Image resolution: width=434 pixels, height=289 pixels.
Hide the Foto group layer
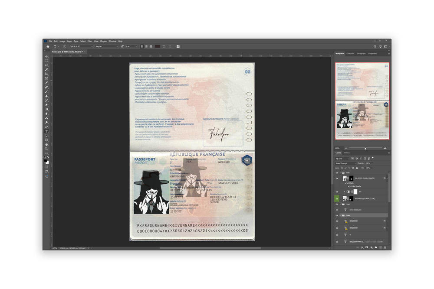[336, 173]
